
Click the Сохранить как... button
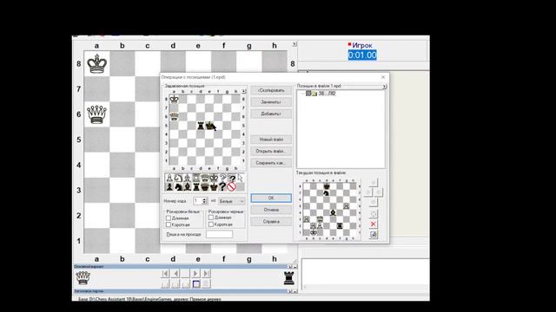(271, 163)
